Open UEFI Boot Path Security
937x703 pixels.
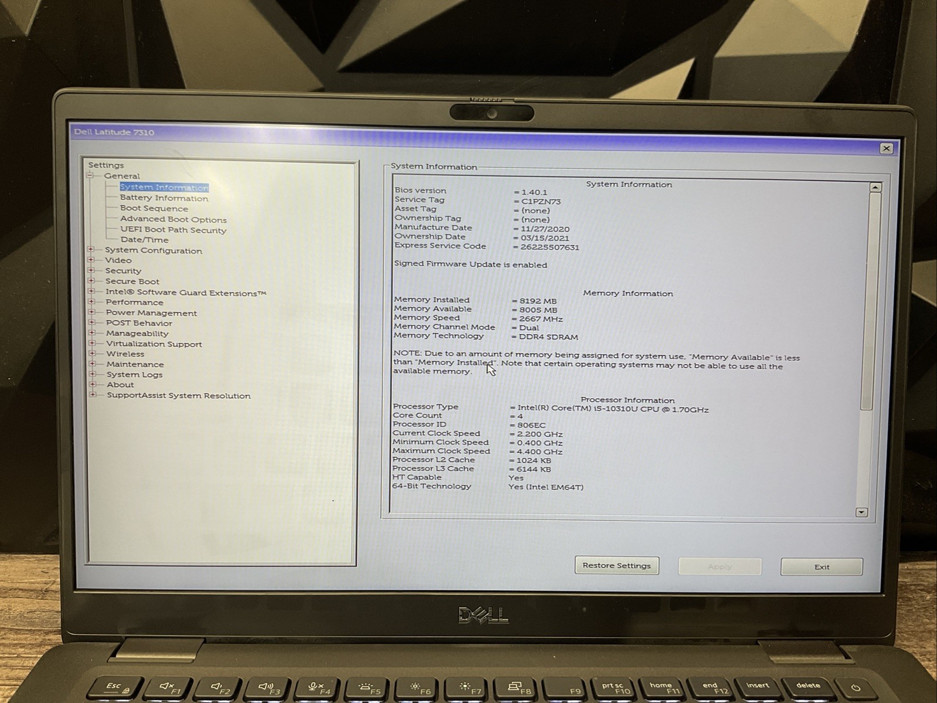(x=173, y=230)
